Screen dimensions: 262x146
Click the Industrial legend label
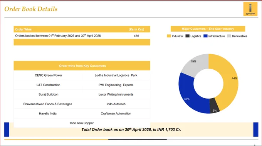click(178, 36)
